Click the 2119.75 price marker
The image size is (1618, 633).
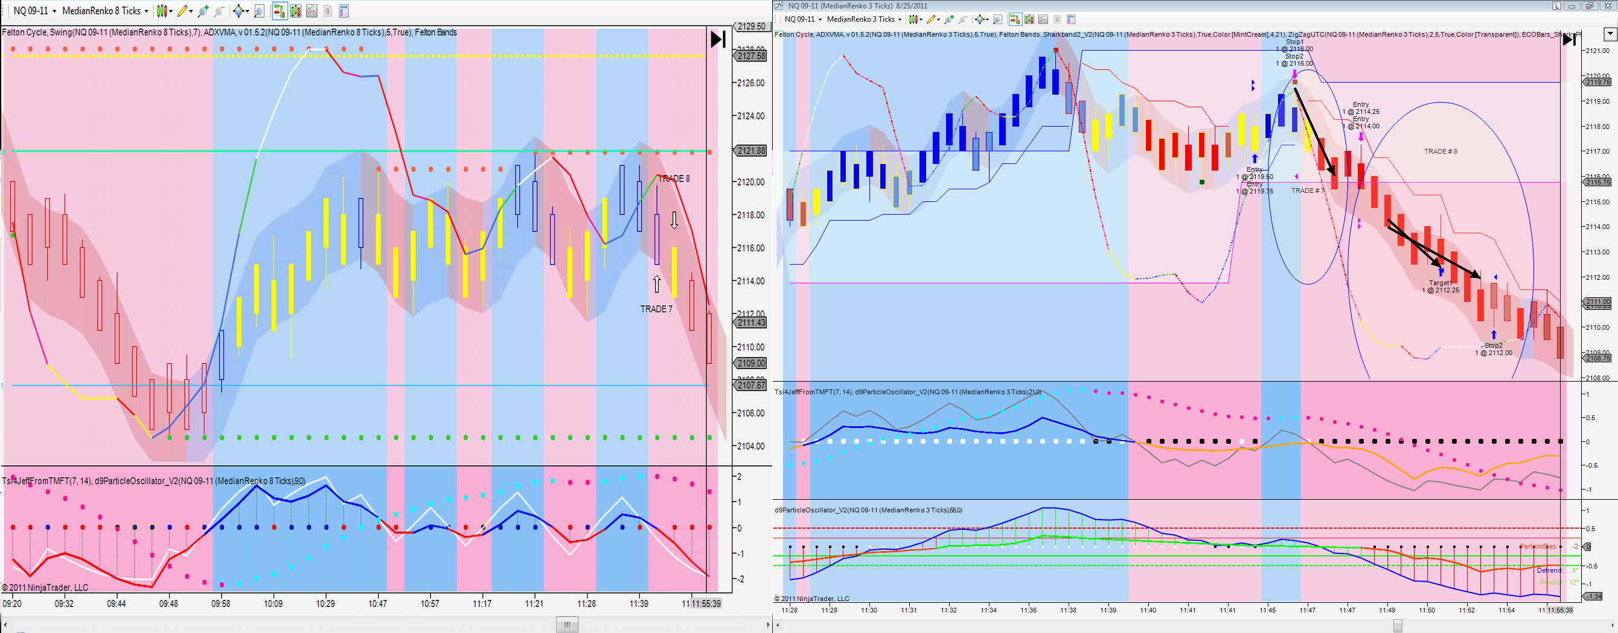(1598, 82)
